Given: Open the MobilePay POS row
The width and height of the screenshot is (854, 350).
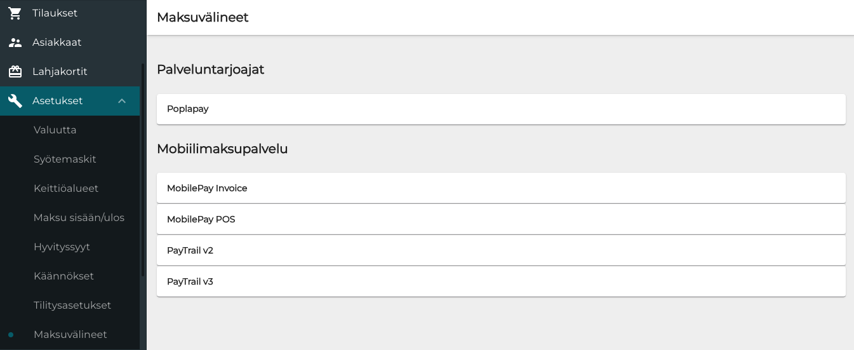Looking at the screenshot, I should [501, 219].
